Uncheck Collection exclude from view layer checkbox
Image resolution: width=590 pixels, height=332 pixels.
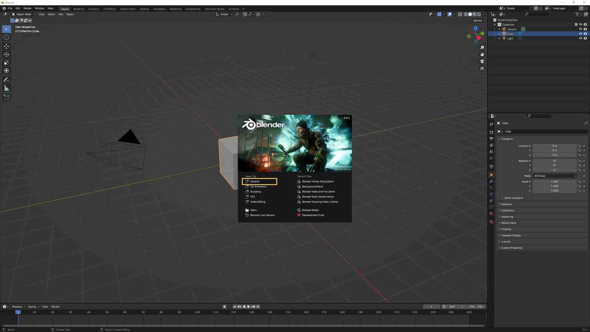click(576, 25)
